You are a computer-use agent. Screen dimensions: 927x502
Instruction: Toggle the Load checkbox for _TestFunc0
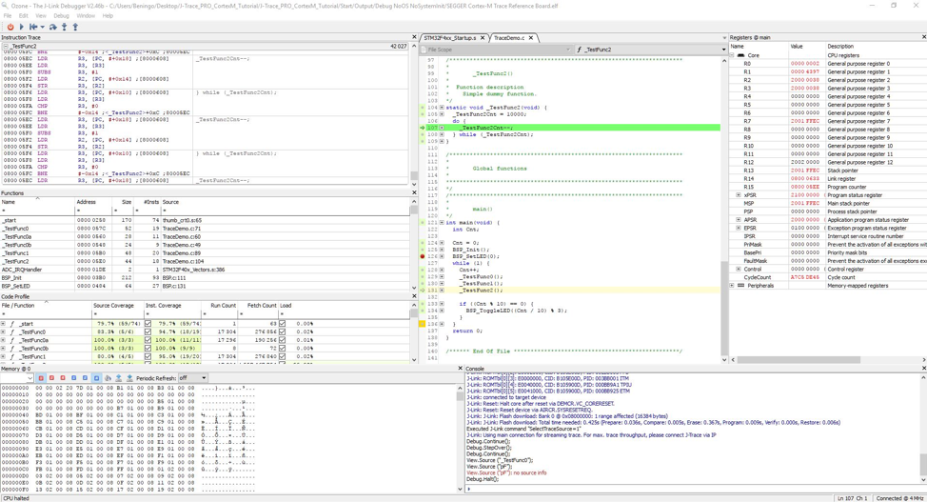pos(283,331)
